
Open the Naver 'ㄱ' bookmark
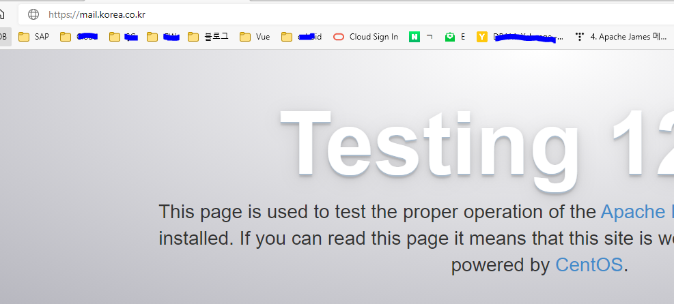click(421, 37)
